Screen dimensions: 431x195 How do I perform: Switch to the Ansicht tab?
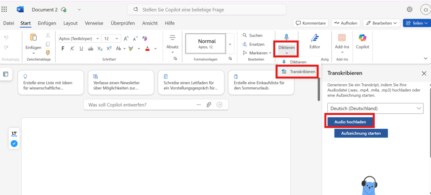[x=150, y=23]
